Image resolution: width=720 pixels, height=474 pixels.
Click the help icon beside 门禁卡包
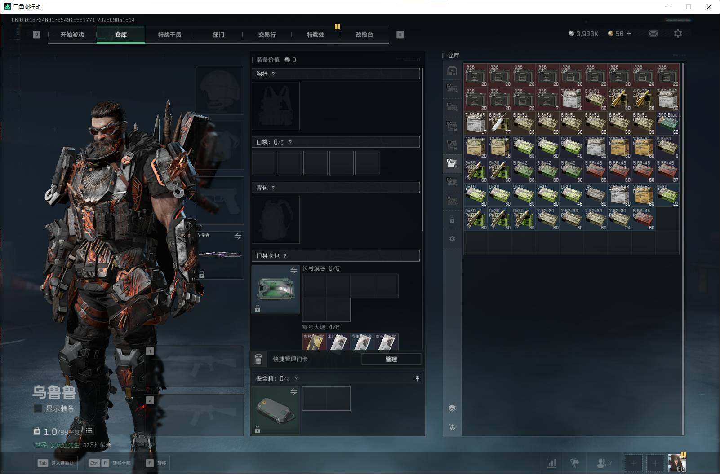(x=285, y=256)
